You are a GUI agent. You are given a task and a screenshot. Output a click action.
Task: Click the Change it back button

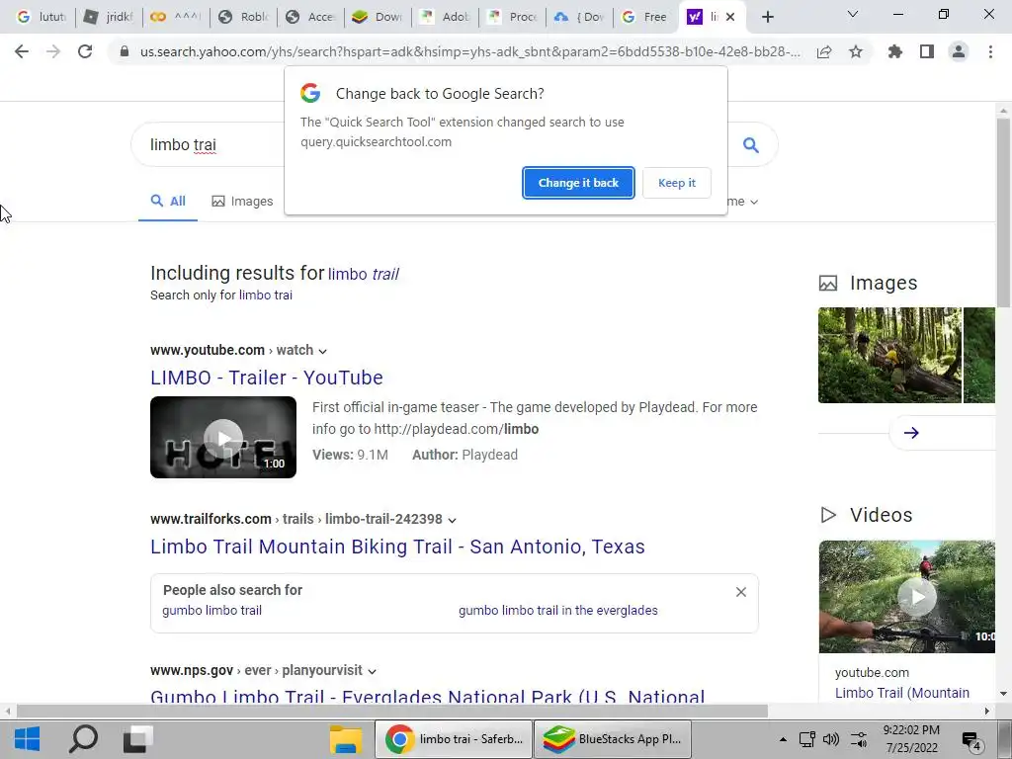(x=578, y=183)
